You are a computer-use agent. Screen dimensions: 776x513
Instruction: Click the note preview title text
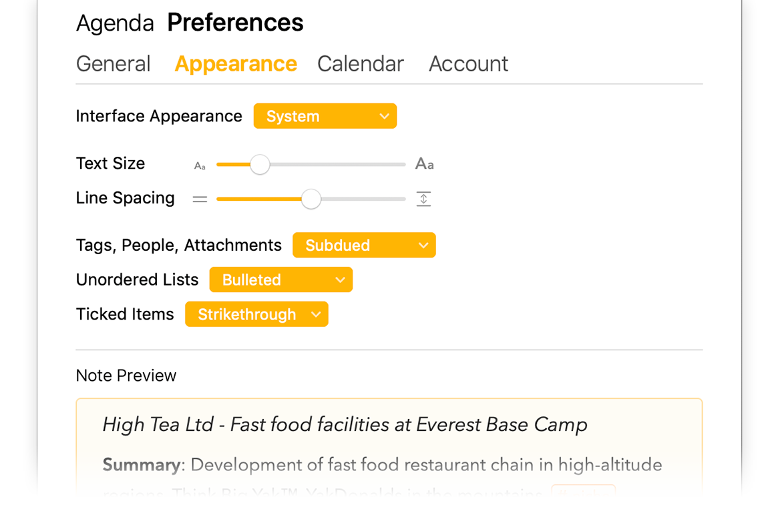point(345,425)
